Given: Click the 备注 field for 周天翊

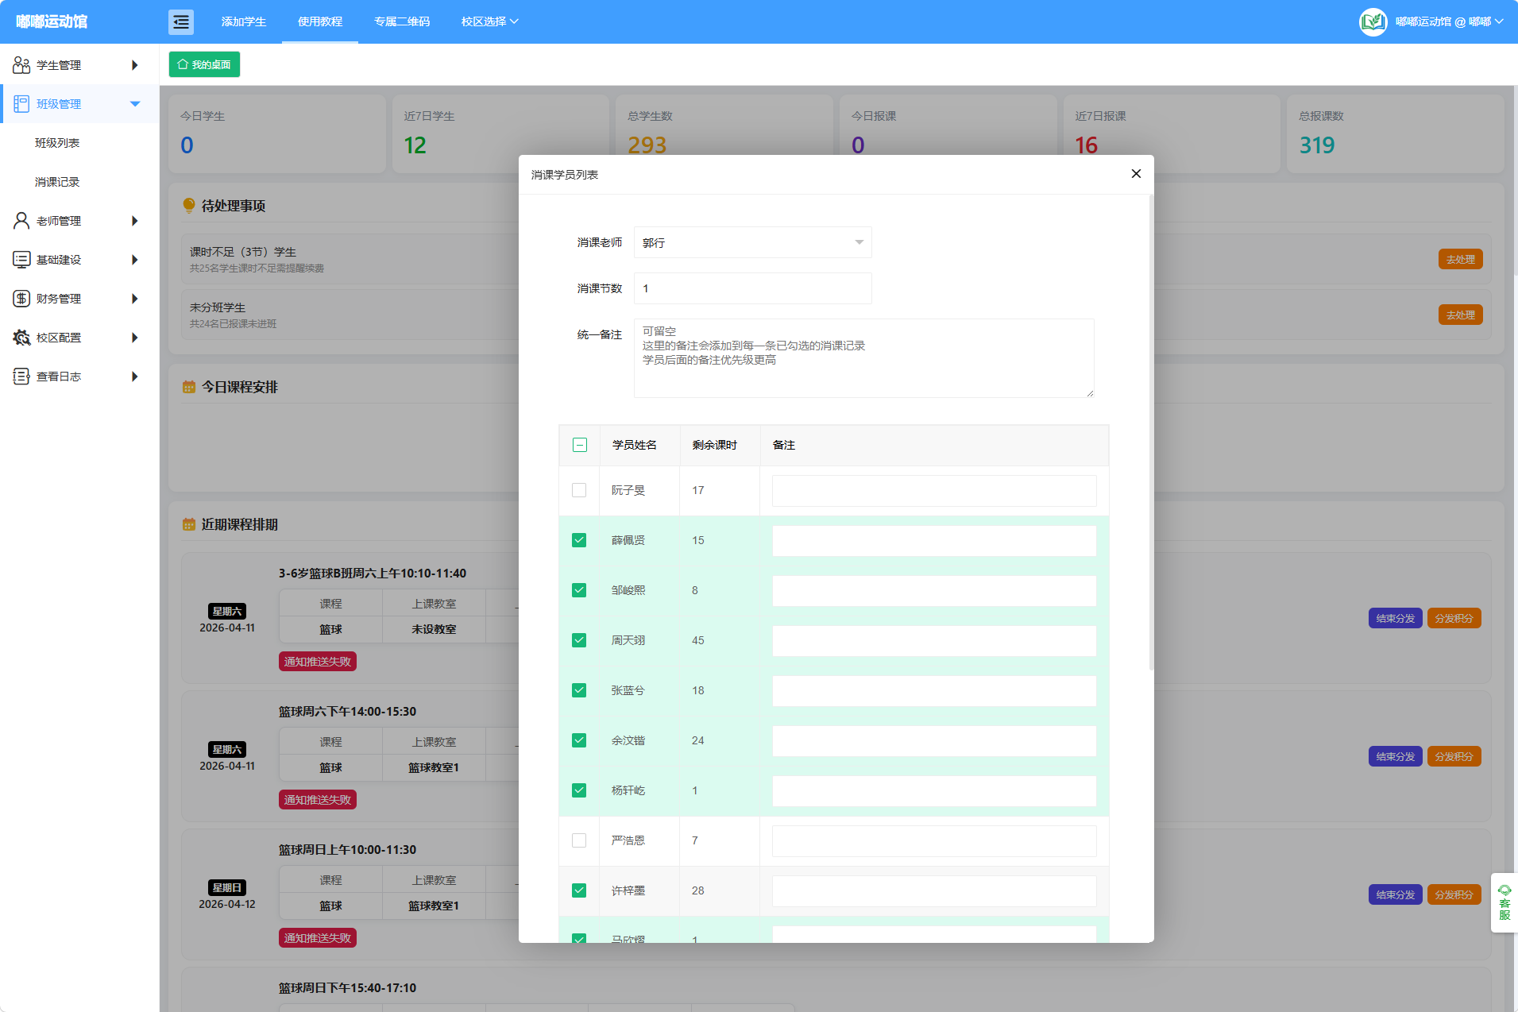Looking at the screenshot, I should coord(934,641).
